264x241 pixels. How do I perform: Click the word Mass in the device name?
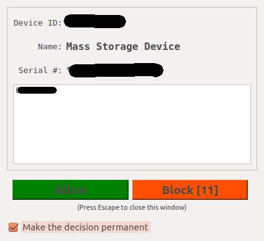pyautogui.click(x=78, y=46)
